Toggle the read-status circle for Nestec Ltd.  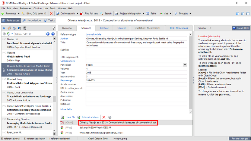pyautogui.click(x=5, y=39)
